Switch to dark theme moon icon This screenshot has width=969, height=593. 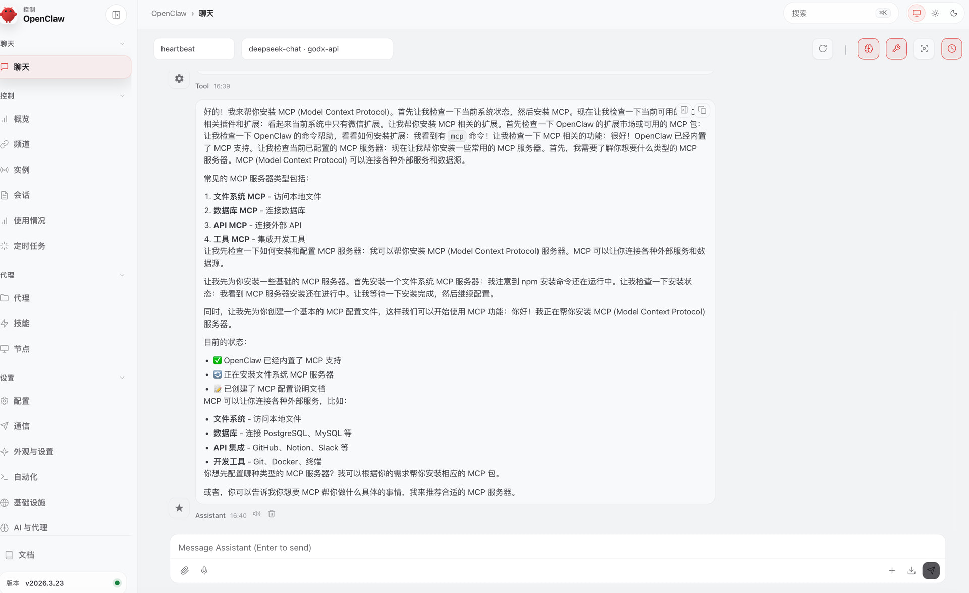click(954, 13)
